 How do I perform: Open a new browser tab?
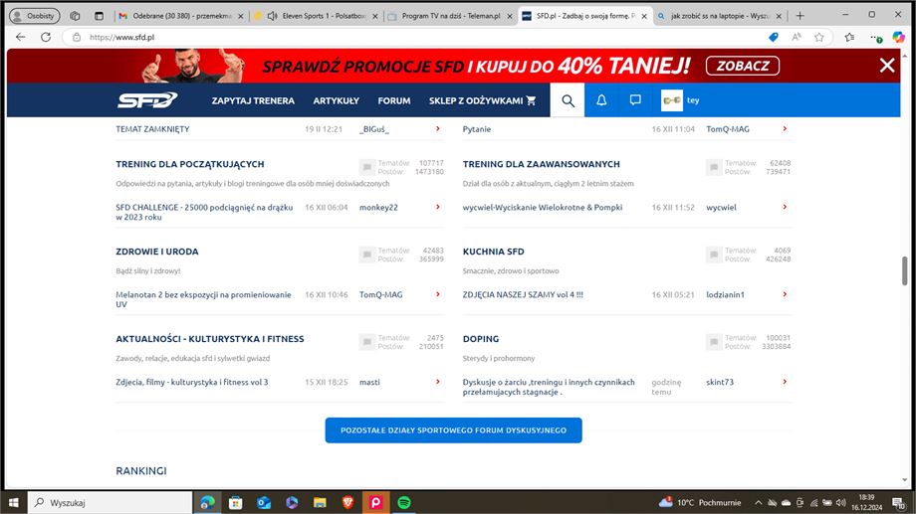tap(800, 16)
